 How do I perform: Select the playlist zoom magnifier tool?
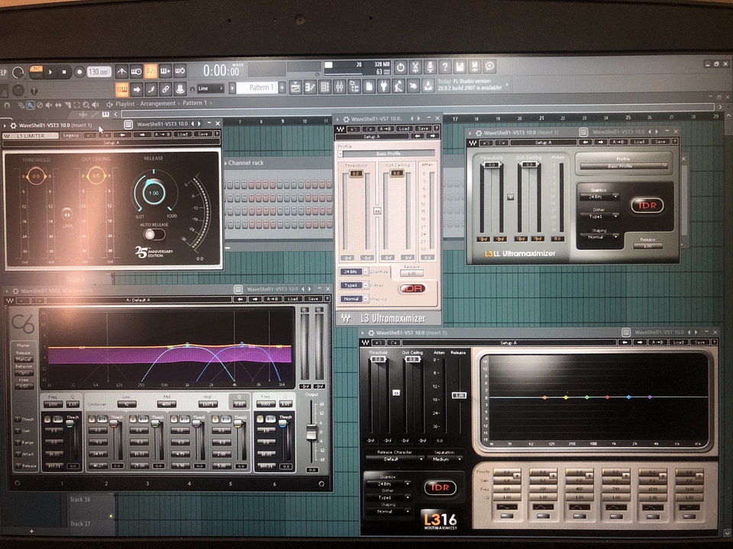coord(86,105)
